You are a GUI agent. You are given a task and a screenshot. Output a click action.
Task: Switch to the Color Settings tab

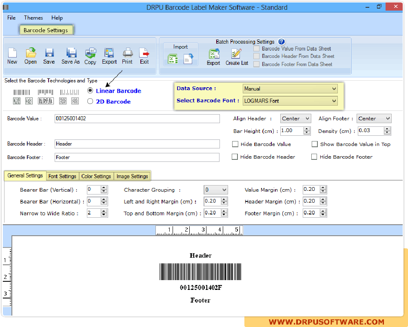point(96,176)
